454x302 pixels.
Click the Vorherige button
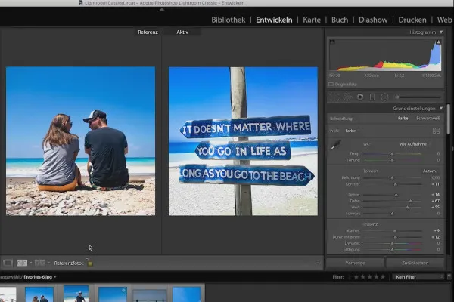[x=354, y=263]
